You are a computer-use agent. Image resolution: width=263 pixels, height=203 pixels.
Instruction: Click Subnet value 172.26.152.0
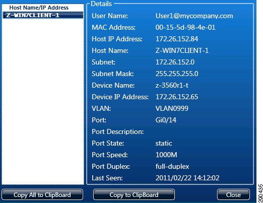point(175,62)
